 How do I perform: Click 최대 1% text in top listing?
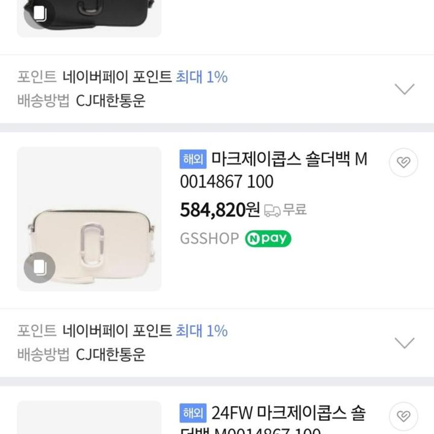click(x=202, y=77)
